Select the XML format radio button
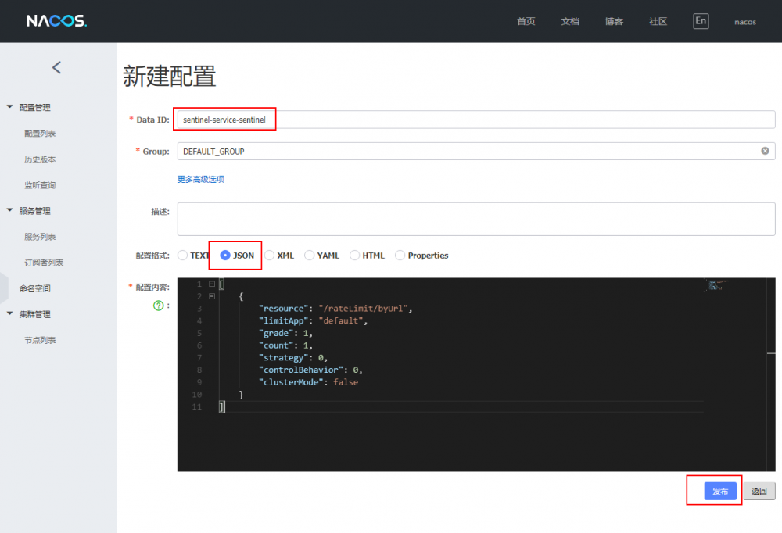This screenshot has width=782, height=533. pos(268,255)
